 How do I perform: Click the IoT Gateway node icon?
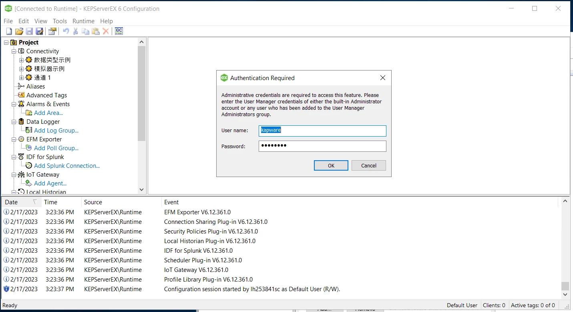(21, 175)
